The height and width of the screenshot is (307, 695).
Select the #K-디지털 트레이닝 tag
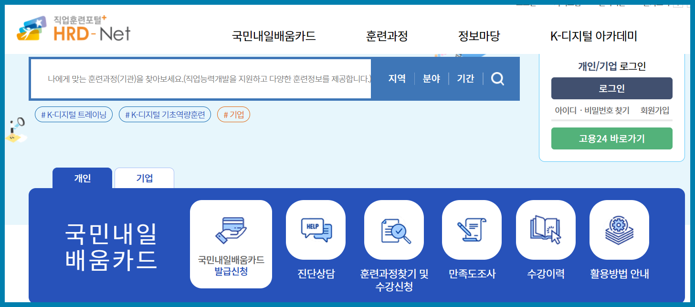click(74, 115)
